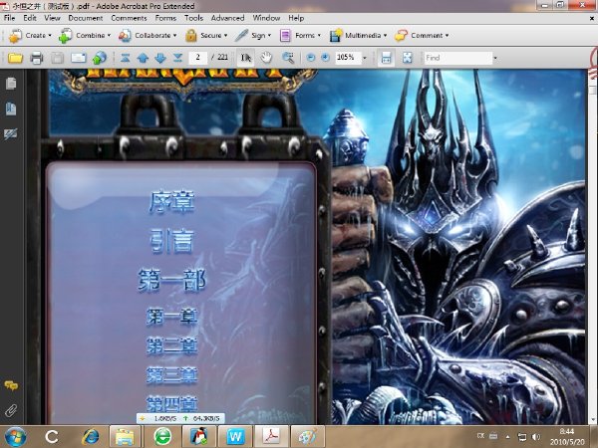The width and height of the screenshot is (598, 448).
Task: Click the 第一部 link in the contents
Action: coord(172,281)
